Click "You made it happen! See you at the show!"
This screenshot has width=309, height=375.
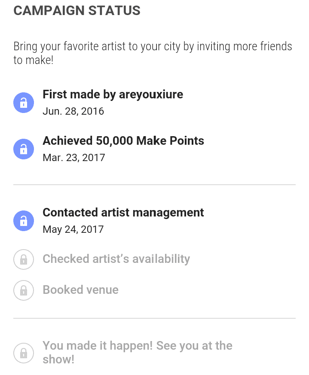tap(137, 352)
